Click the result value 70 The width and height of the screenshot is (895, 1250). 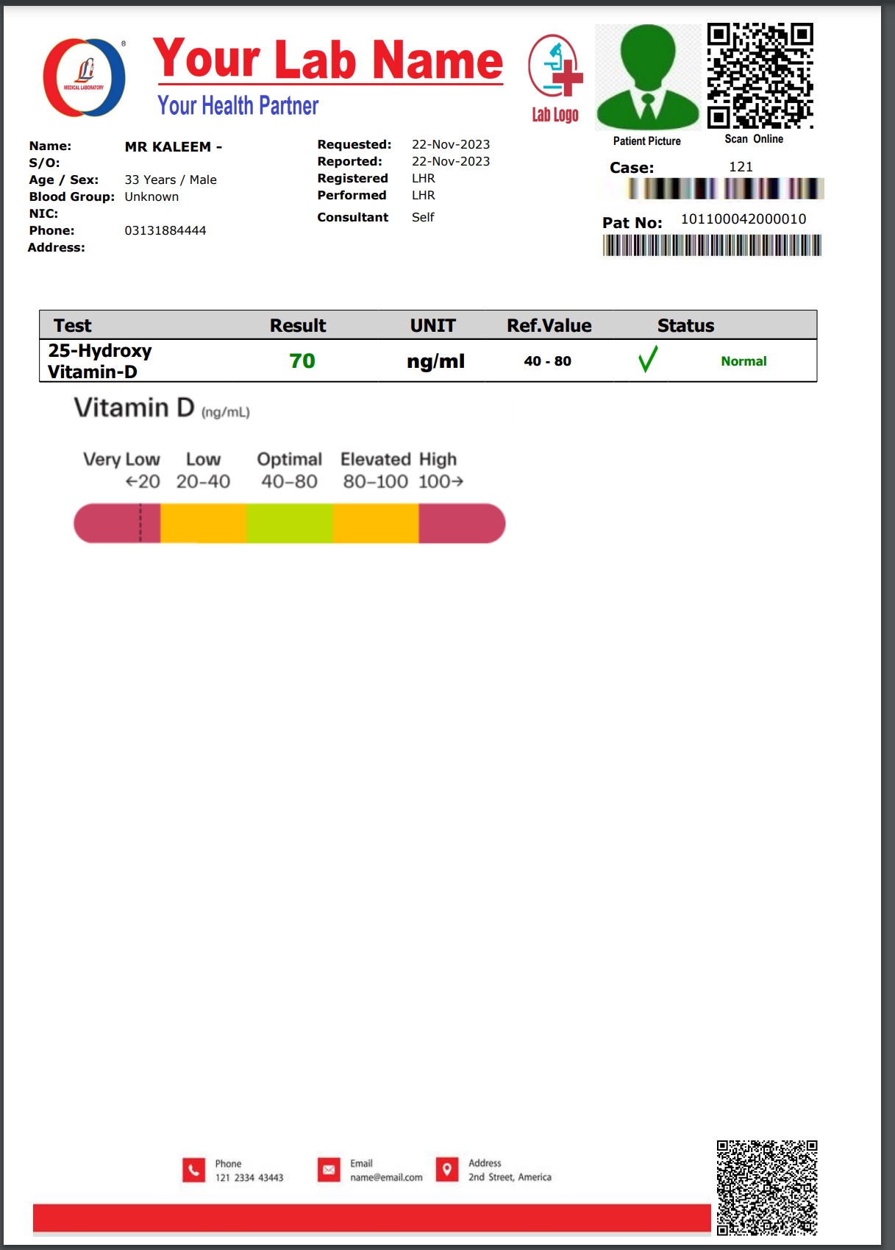[302, 361]
